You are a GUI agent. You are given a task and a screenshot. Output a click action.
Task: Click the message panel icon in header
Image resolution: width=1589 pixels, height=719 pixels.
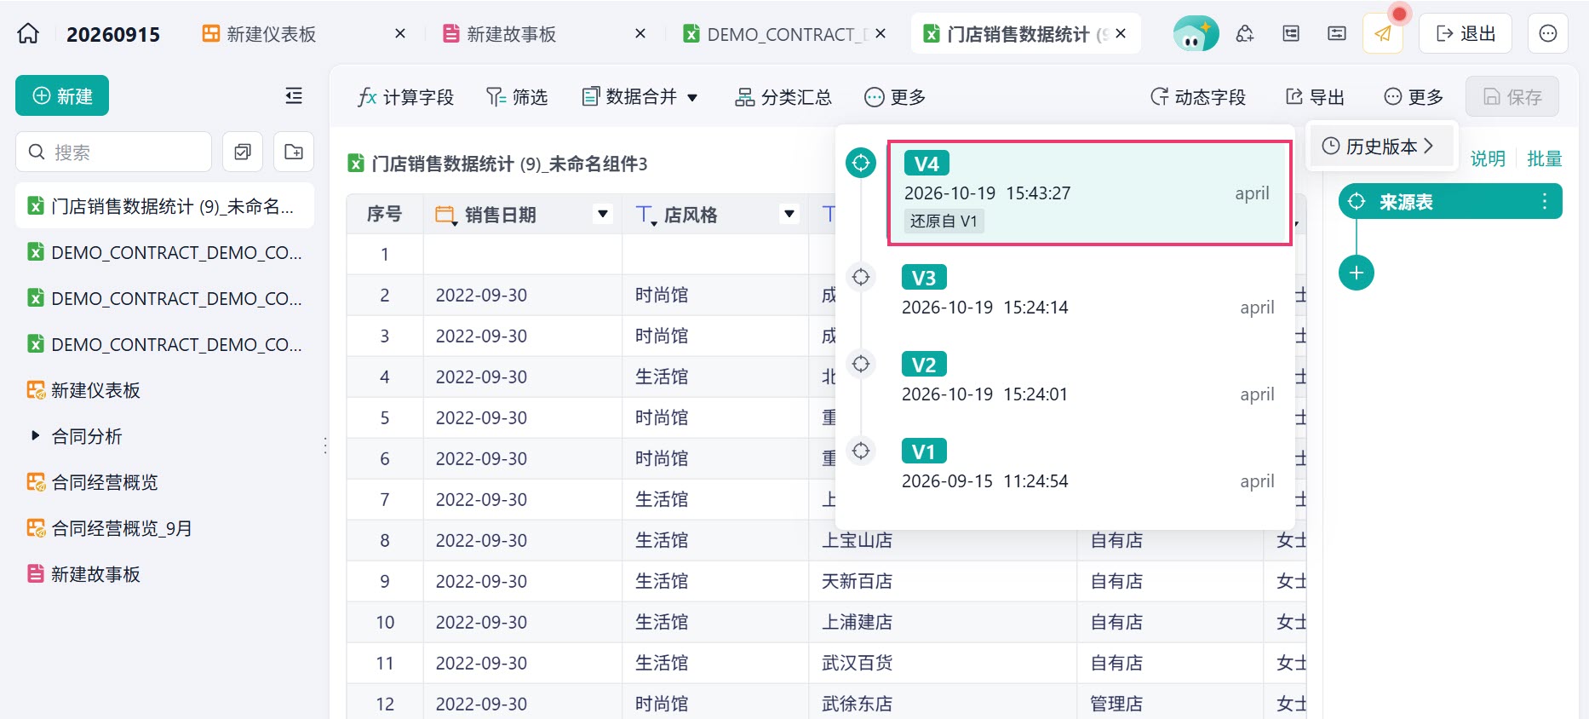click(x=1337, y=34)
